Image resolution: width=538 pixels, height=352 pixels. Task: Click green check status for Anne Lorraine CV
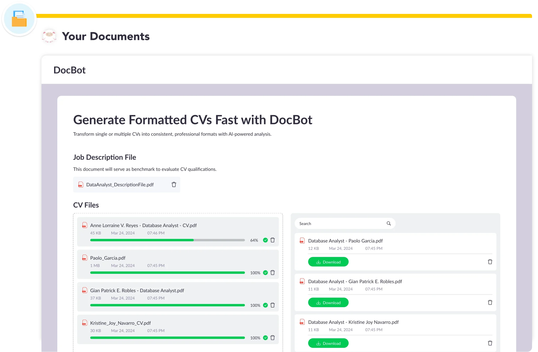click(265, 240)
